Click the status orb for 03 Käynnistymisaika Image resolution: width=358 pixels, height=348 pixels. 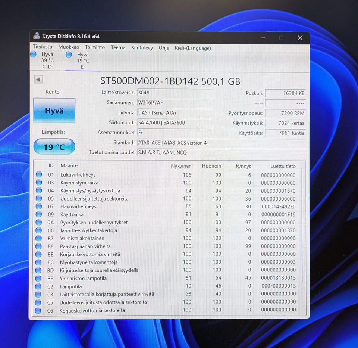39,183
